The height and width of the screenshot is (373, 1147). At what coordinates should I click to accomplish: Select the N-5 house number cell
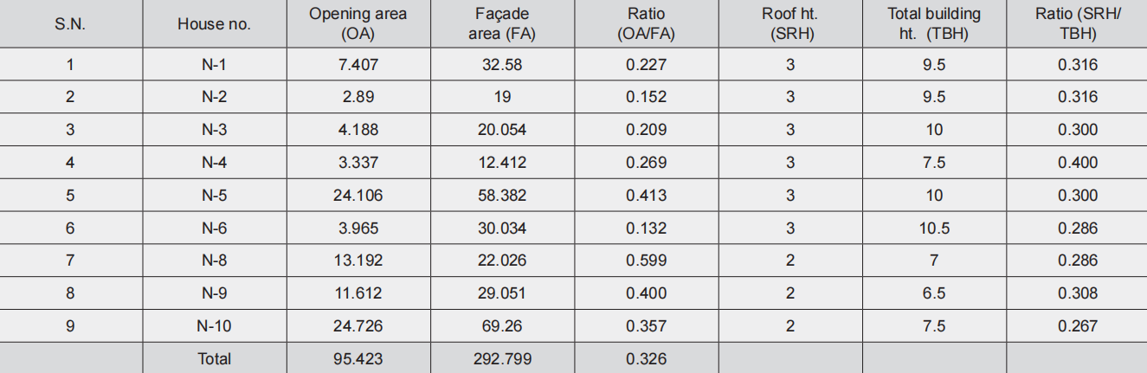coord(214,196)
